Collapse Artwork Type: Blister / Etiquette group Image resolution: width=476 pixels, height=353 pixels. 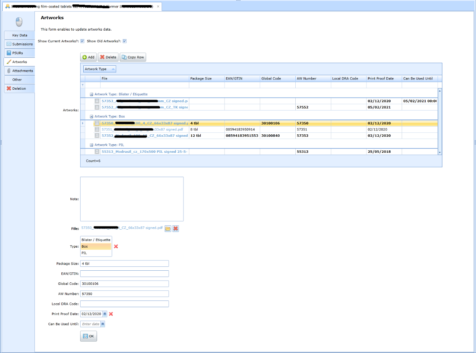pyautogui.click(x=92, y=94)
